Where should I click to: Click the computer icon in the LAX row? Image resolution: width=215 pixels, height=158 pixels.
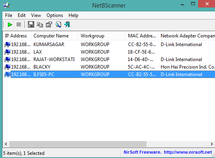(7, 52)
